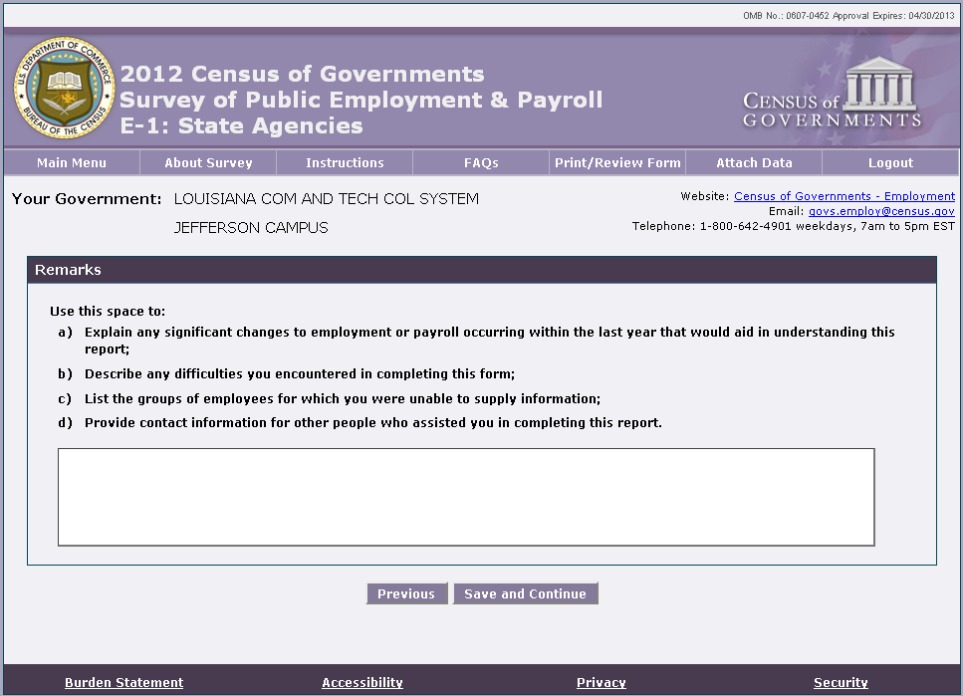Click inside the Remarks text area
This screenshot has height=696, width=963.
click(x=466, y=497)
